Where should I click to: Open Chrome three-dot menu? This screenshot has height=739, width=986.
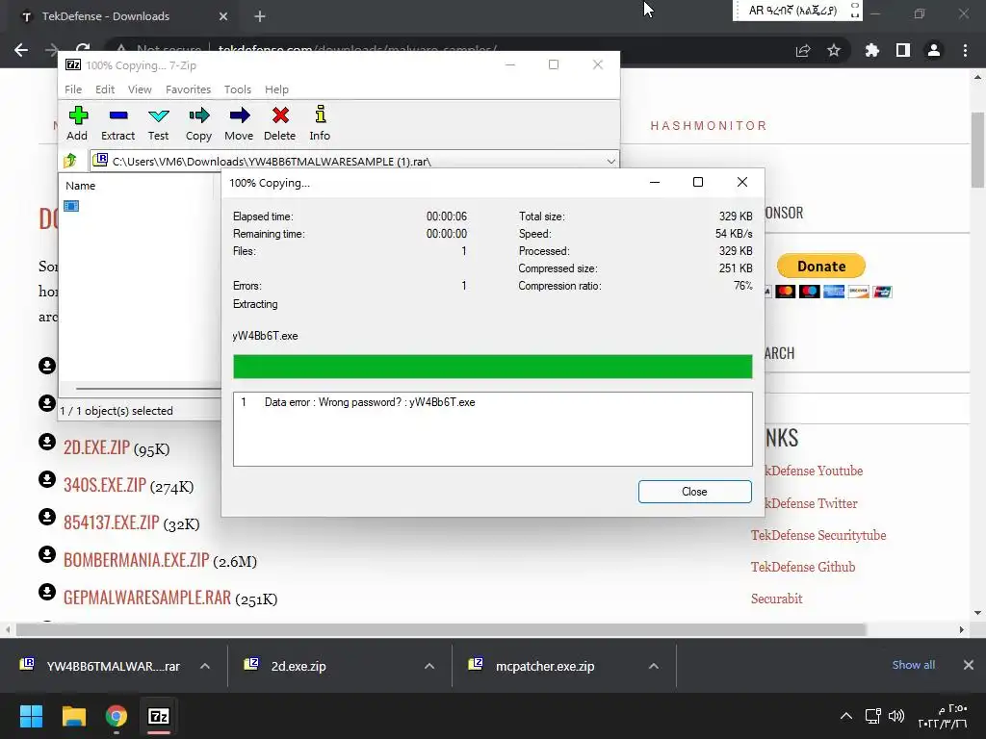pos(965,50)
